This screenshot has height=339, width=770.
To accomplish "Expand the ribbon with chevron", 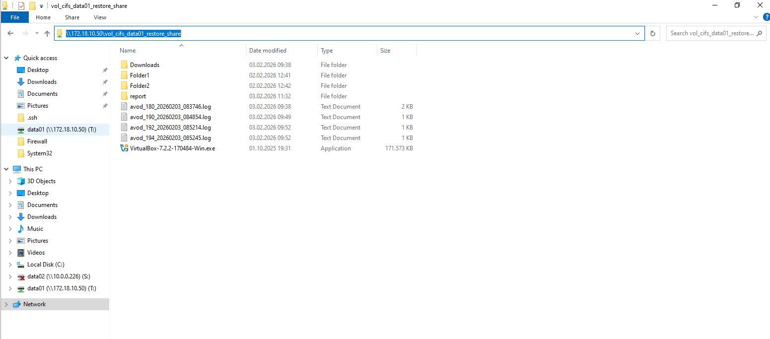I will [756, 17].
